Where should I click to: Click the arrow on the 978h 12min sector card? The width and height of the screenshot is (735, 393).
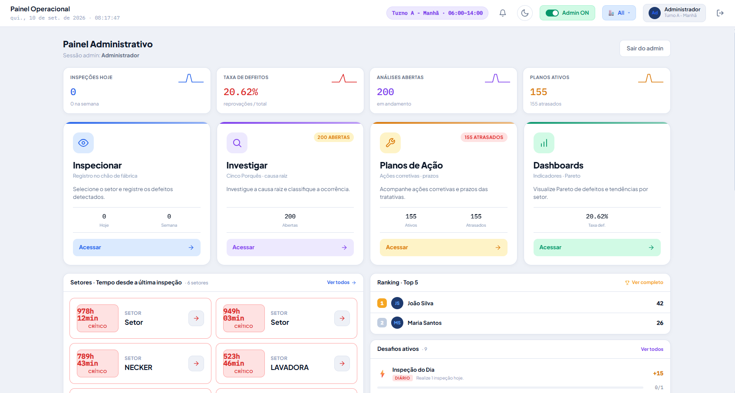[196, 318]
